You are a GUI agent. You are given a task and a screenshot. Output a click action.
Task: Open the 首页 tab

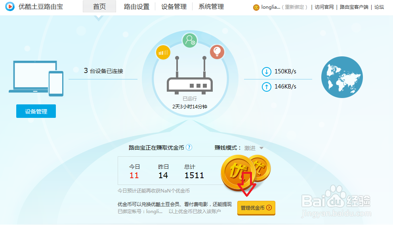coord(99,6)
